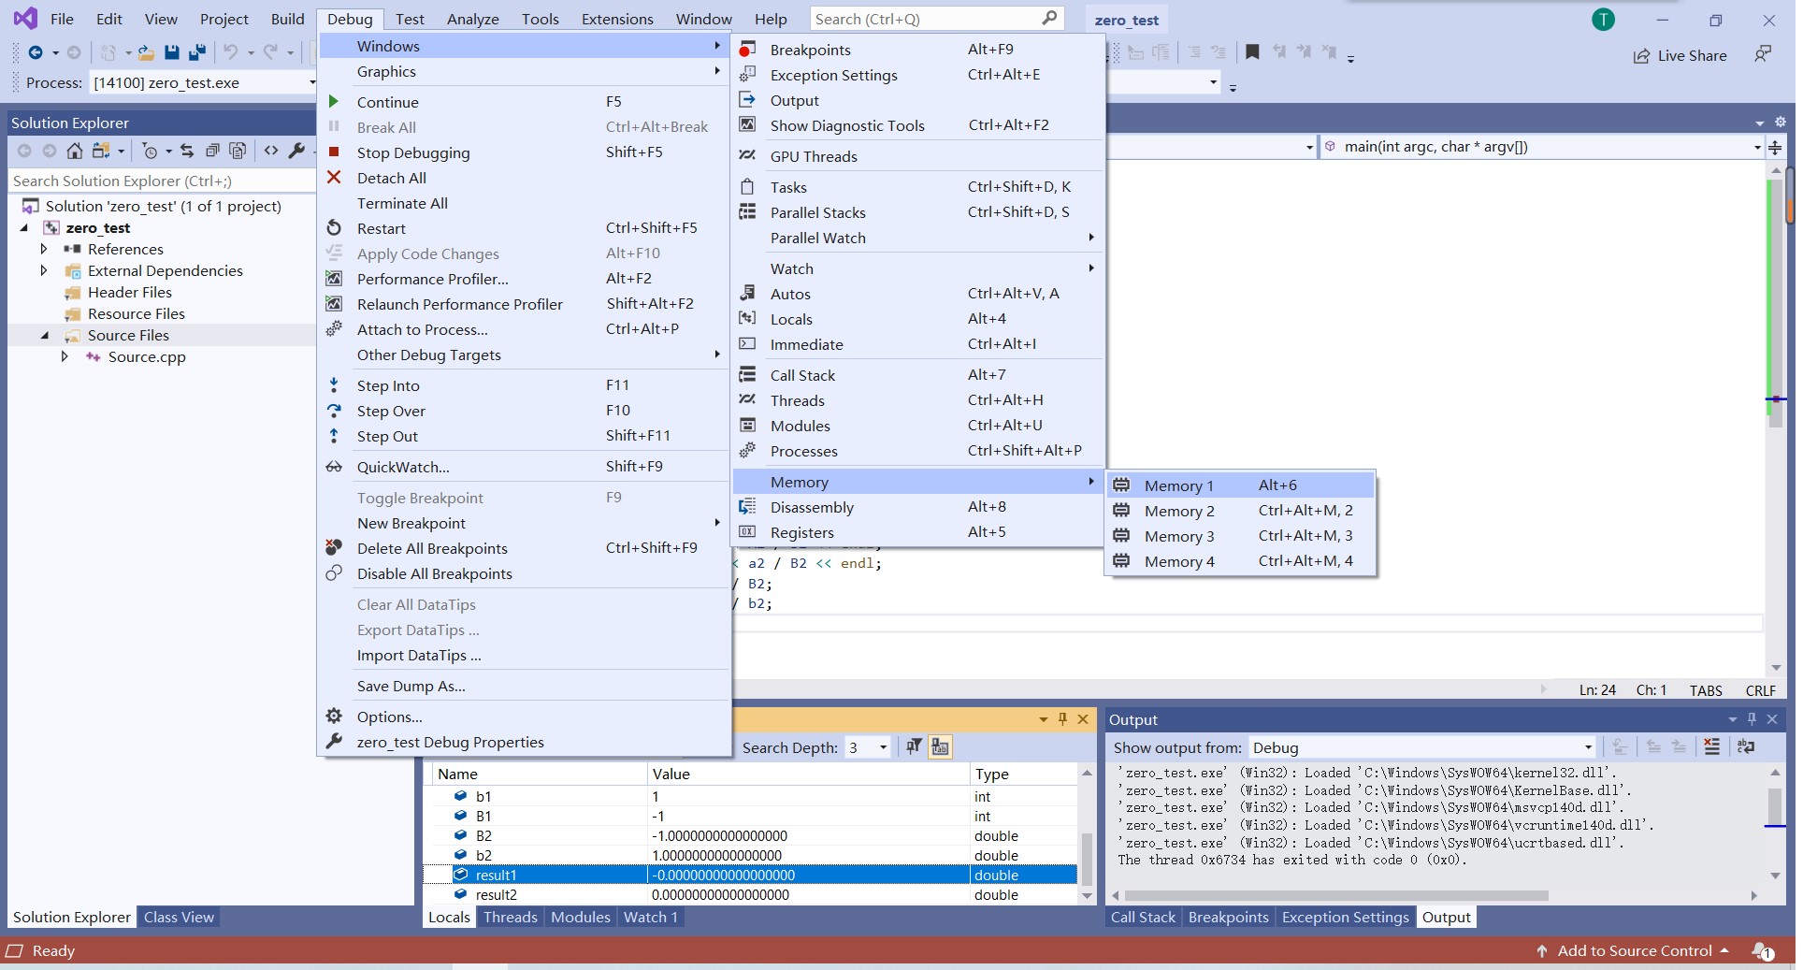This screenshot has width=1803, height=970.
Task: Open the Output window position dropdown arrow
Action: point(1732,719)
